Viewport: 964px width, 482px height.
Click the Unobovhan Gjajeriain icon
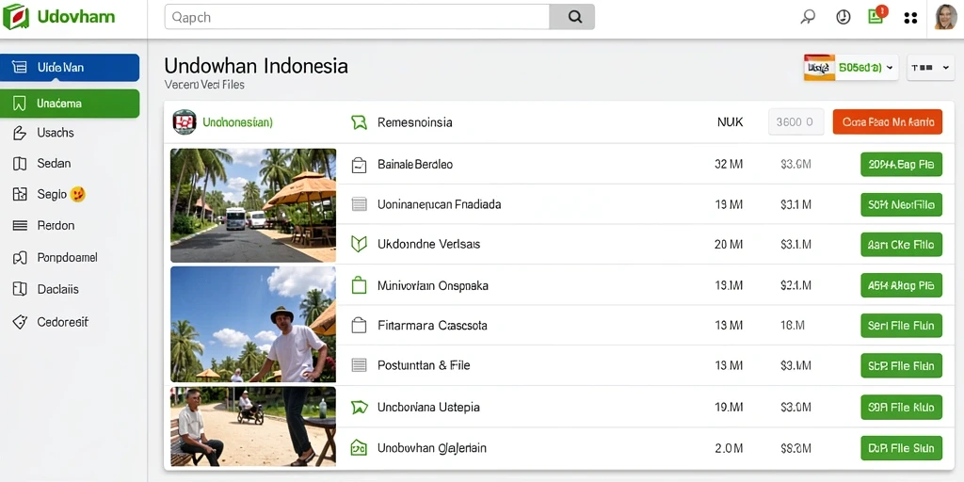point(359,447)
